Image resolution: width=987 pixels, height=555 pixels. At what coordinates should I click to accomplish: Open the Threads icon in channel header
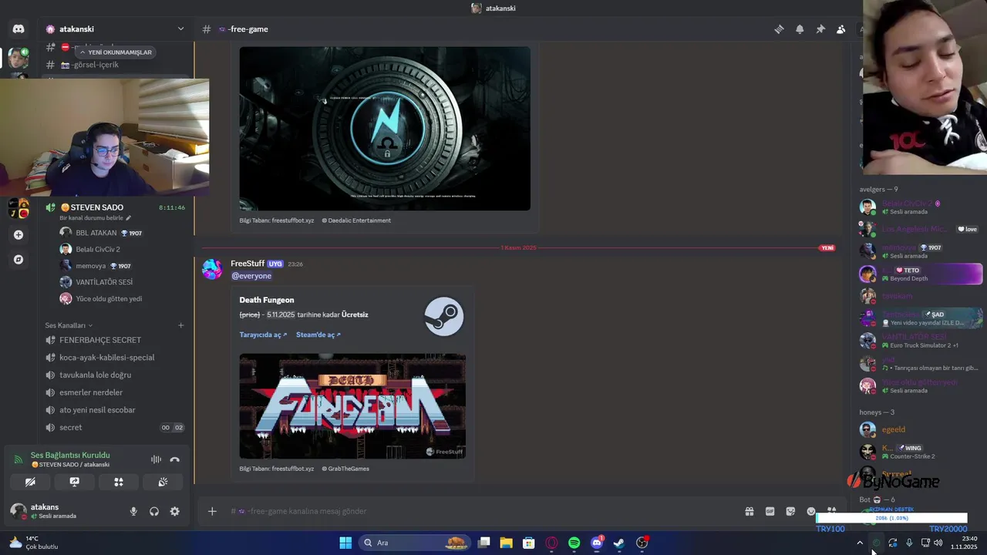tap(779, 29)
